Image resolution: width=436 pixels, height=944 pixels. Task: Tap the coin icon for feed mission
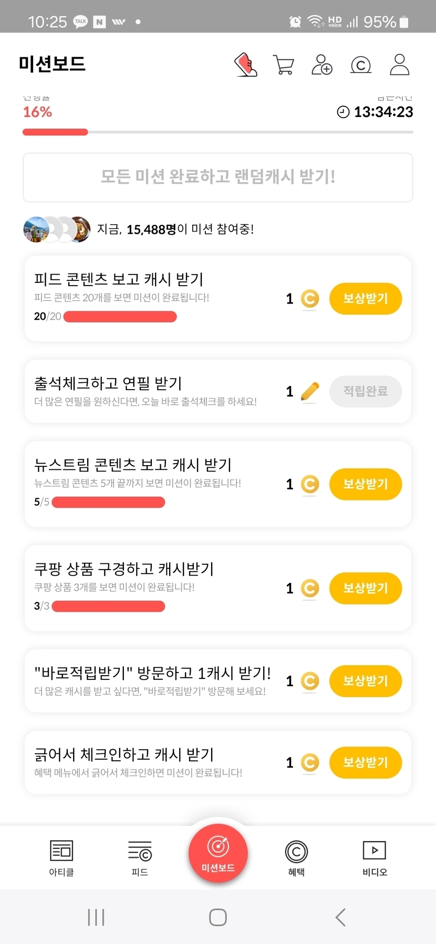(x=310, y=299)
